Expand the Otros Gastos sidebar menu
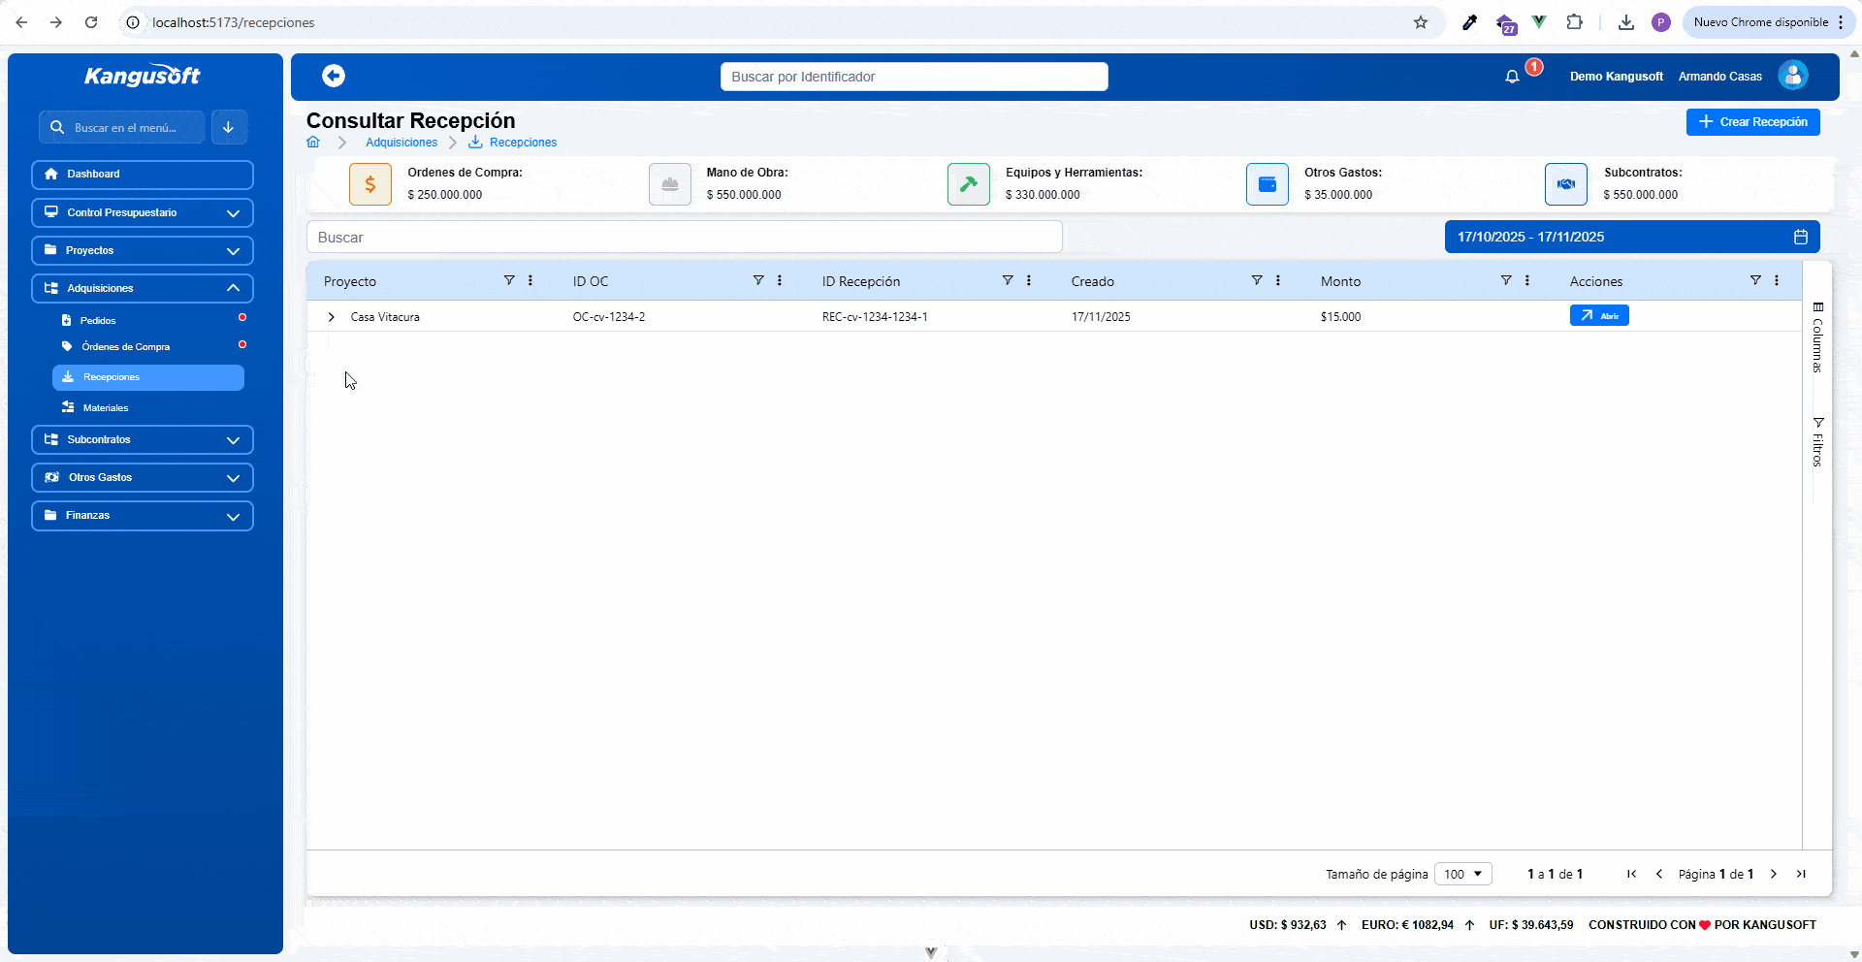1862x962 pixels. pos(143,477)
